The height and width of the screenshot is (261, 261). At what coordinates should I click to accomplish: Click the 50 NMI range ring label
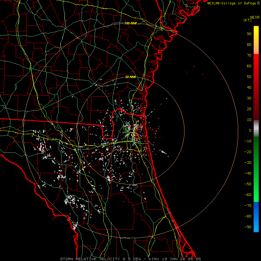[130, 77]
